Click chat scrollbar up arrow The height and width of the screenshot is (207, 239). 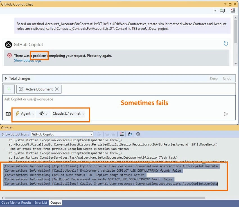(236, 18)
